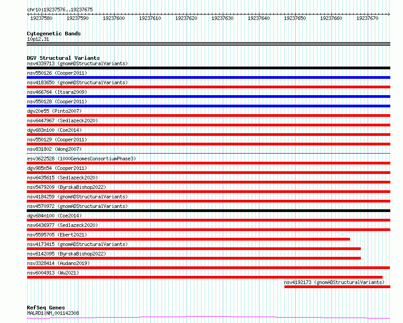
Task: Click ruler position 19237580
Action: 41,18
